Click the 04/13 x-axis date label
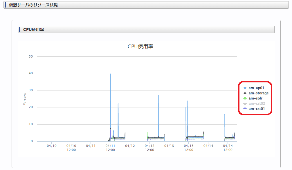Screen dimensions: 292x170 click(x=169, y=146)
